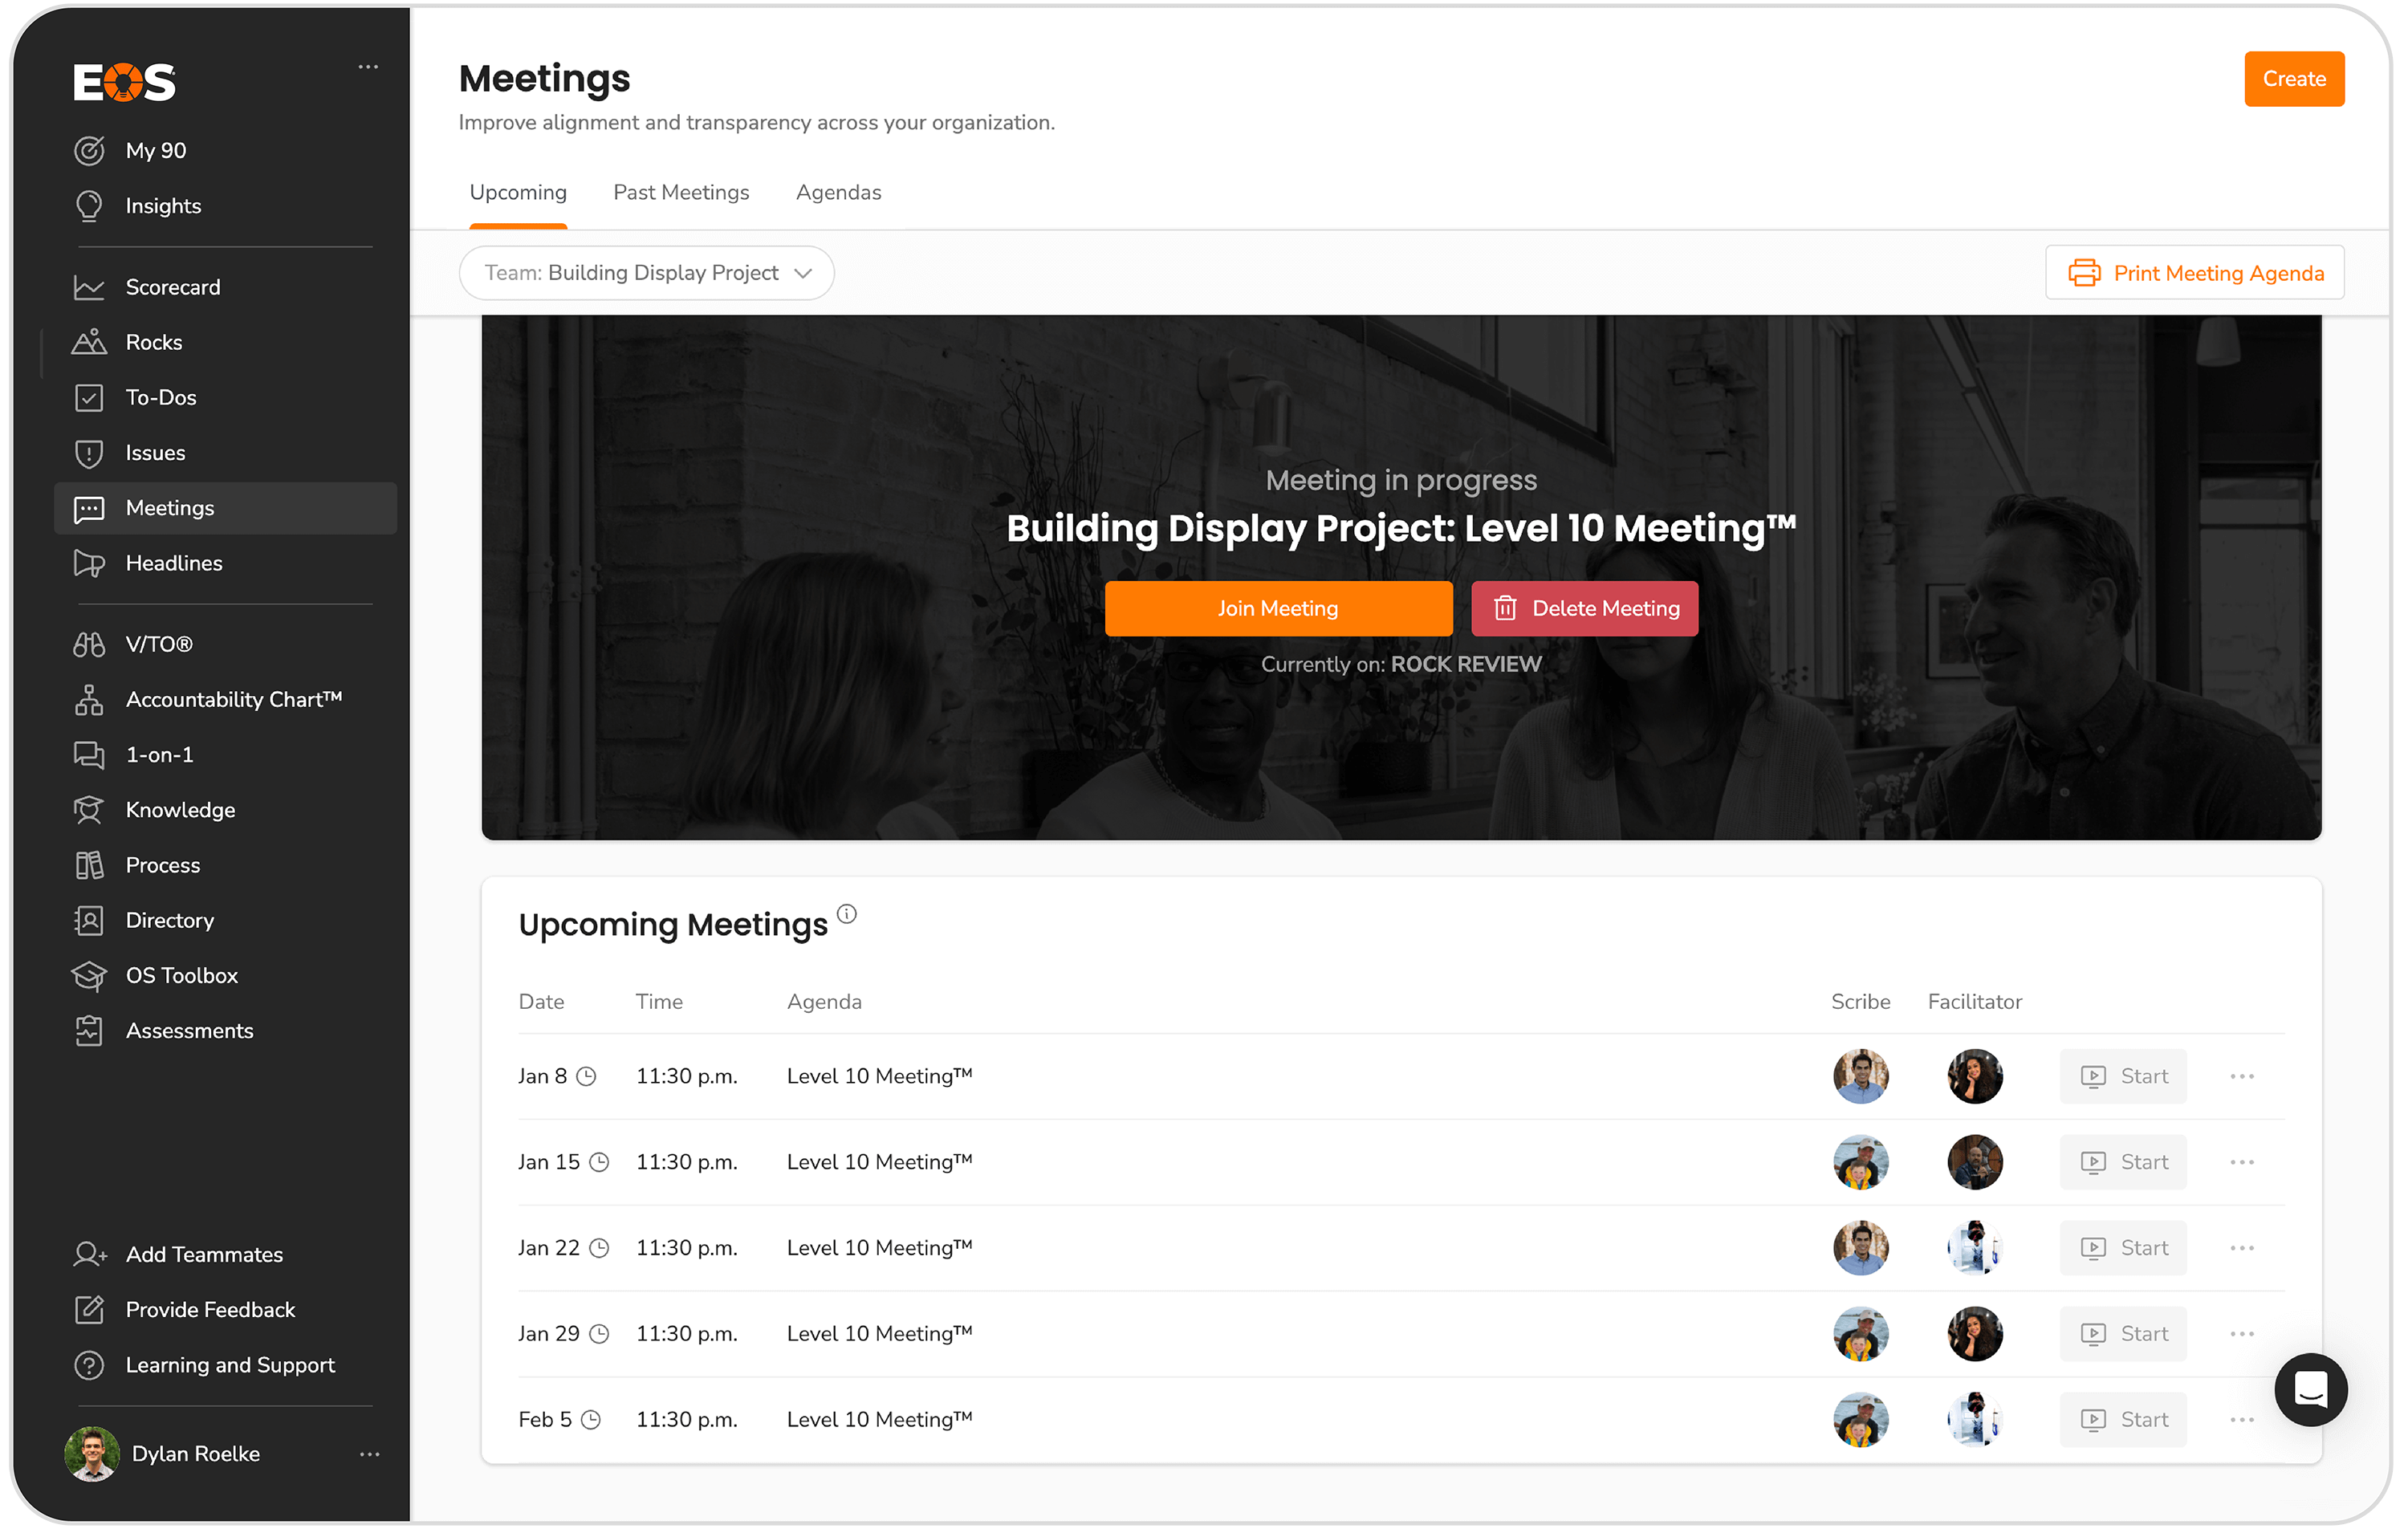Click the Upcoming Meetings info icon
This screenshot has height=1529, width=2408.
click(x=847, y=914)
